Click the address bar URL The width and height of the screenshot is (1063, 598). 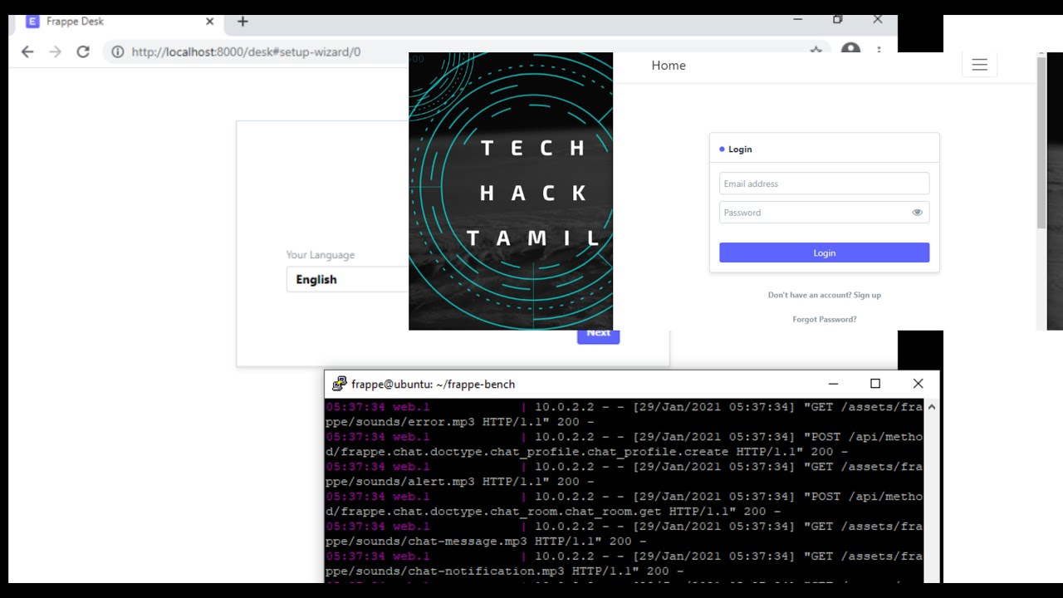(x=246, y=51)
